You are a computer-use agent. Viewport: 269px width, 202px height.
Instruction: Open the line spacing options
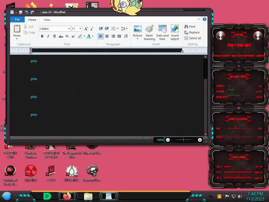(x=124, y=28)
